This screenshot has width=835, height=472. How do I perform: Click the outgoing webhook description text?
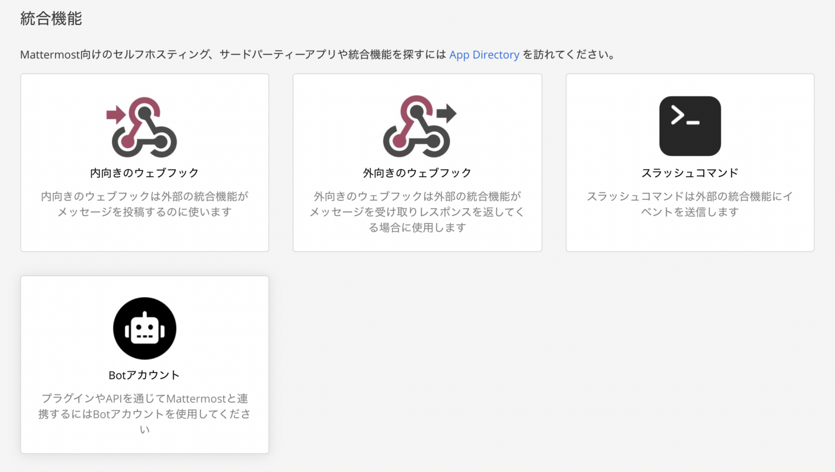pos(417,212)
